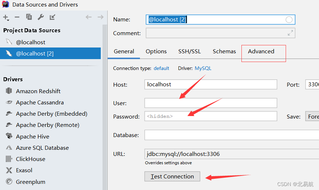Click the default connection type link
This screenshot has height=190, width=319.
(161, 69)
